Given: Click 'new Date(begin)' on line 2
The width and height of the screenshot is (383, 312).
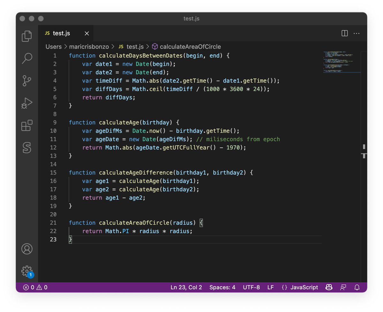Looking at the screenshot, I should [147, 64].
